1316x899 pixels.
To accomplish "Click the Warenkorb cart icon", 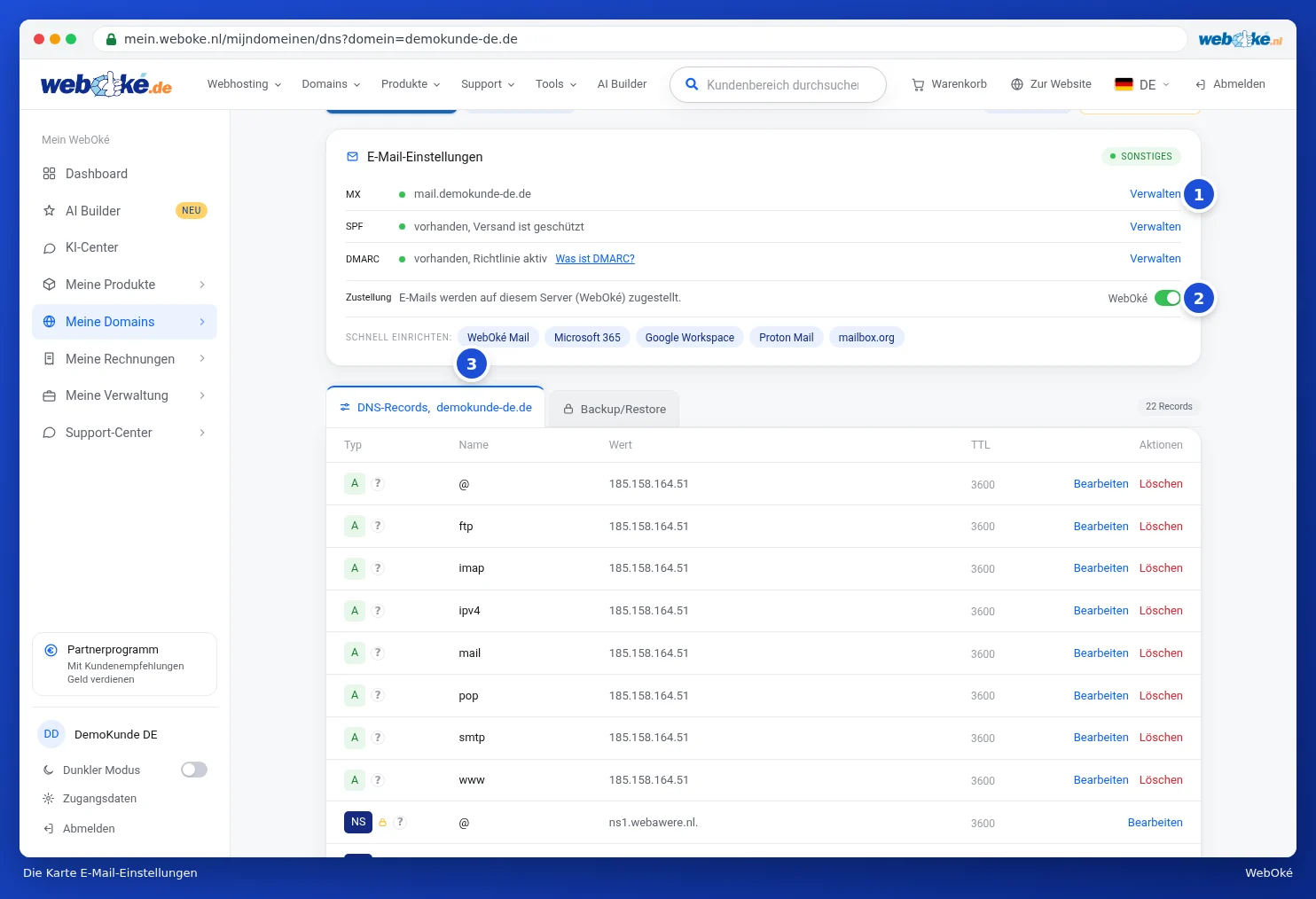I will (918, 84).
